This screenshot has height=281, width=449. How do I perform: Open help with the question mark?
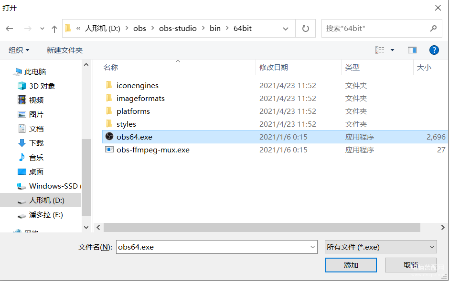pos(434,50)
